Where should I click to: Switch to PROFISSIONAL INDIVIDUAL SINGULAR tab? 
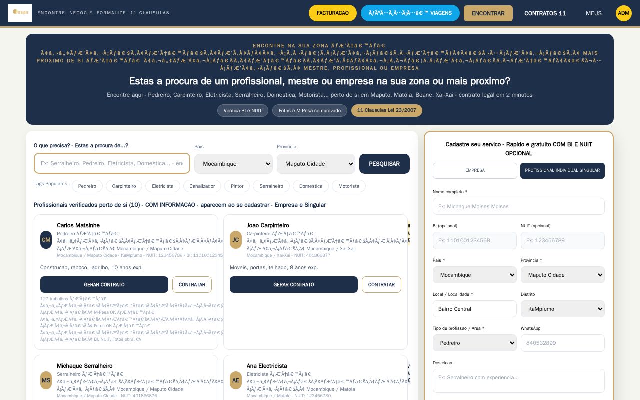click(562, 170)
